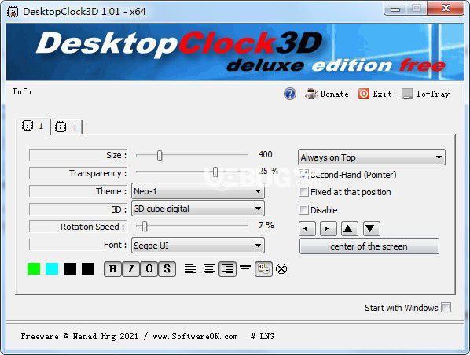Move clock right with the right arrow button
Viewport: 470px width, 355px height.
point(329,229)
